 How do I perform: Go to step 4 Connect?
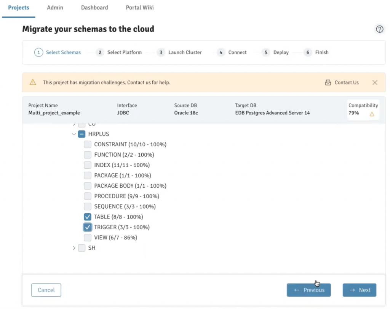pos(221,52)
